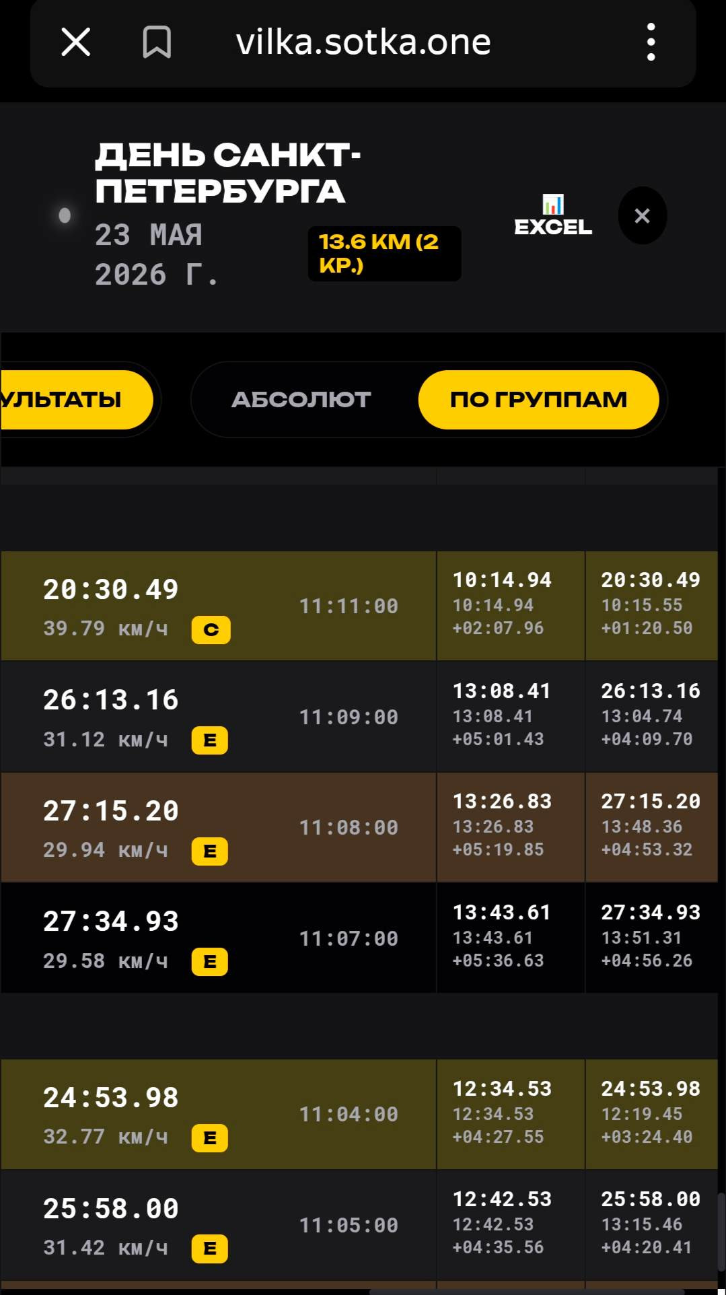
Task: Open start time 11:11:00 entry
Action: [349, 606]
